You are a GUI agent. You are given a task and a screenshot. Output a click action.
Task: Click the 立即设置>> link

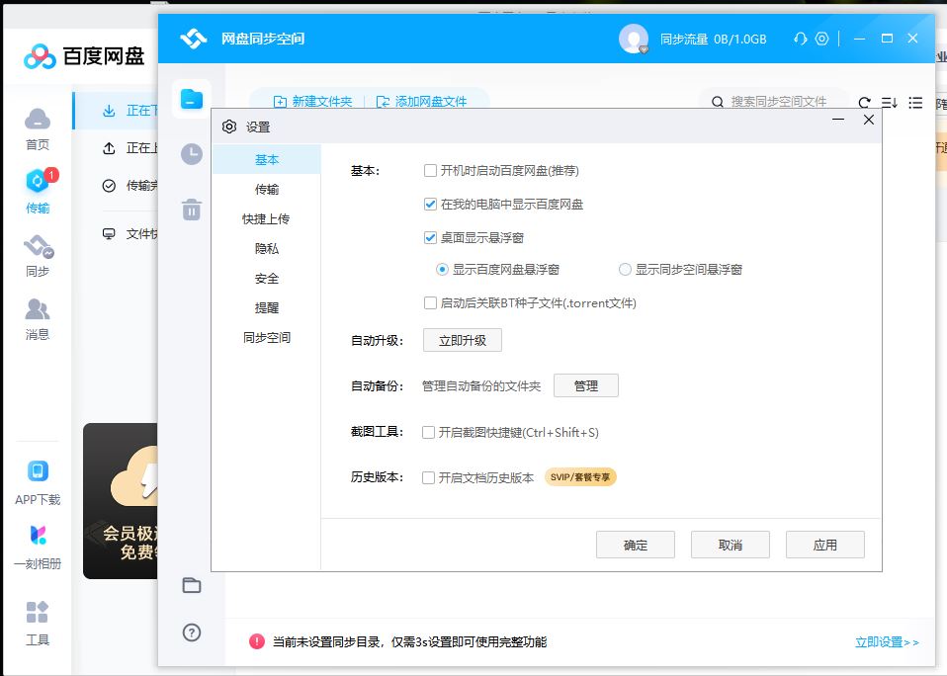coord(887,642)
